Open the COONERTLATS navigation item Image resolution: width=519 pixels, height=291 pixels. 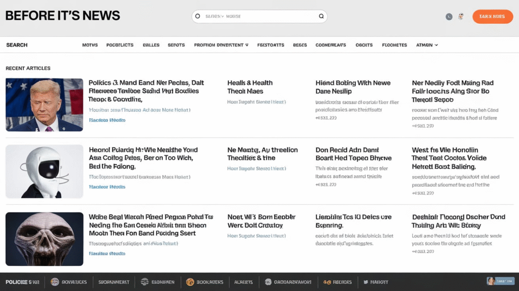(x=330, y=45)
